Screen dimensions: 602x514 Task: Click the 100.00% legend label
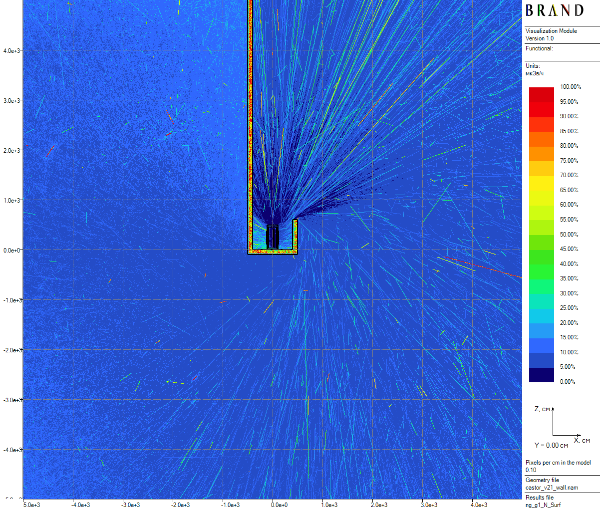point(570,87)
